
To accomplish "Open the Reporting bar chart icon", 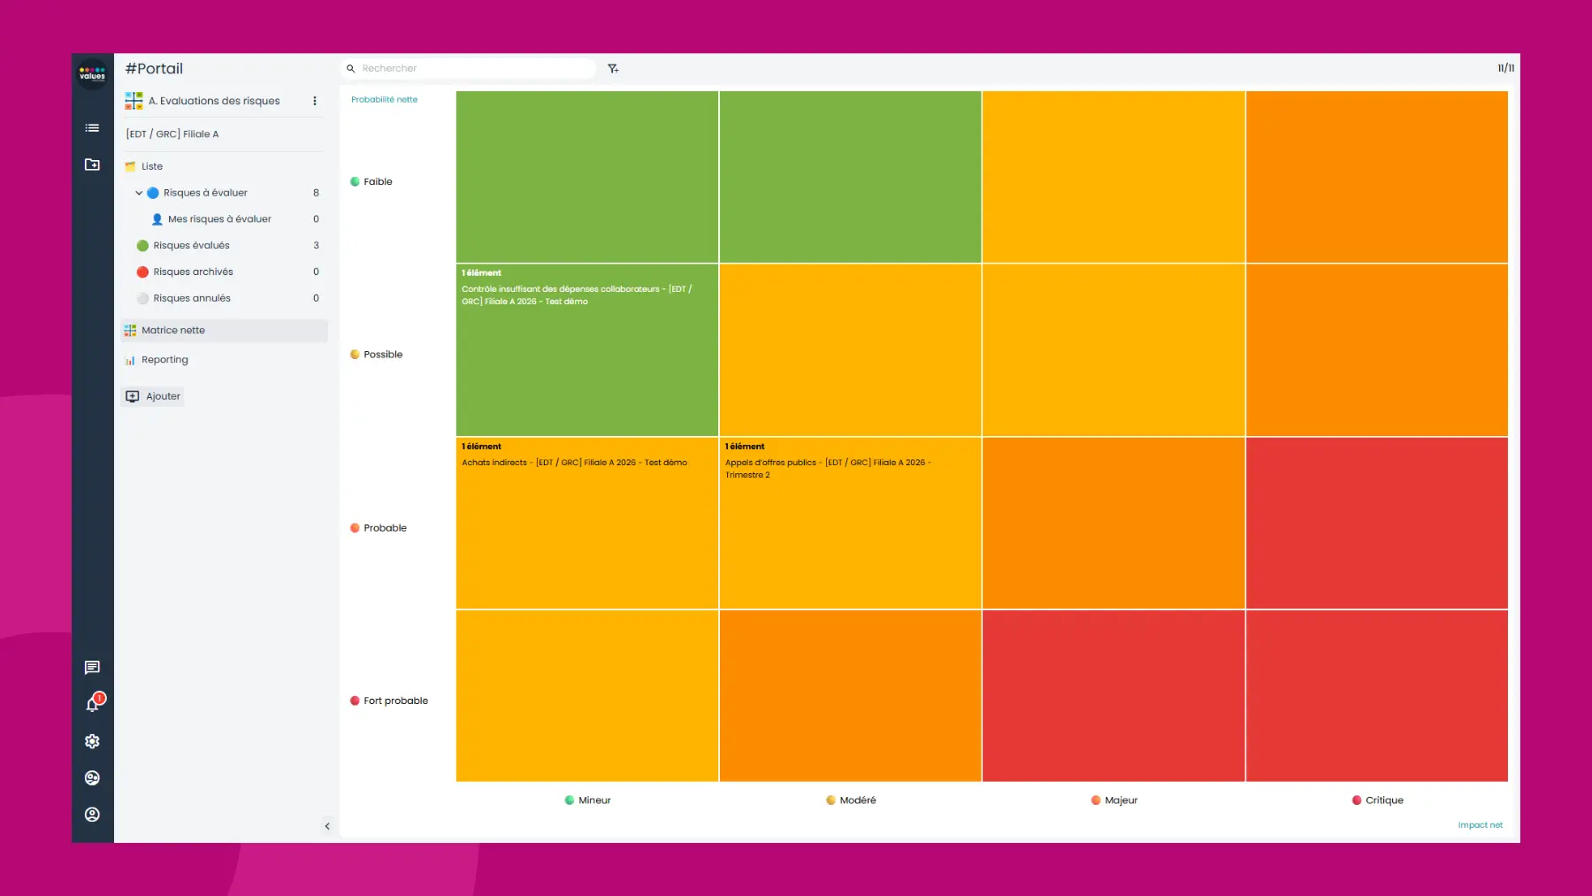I will point(131,359).
